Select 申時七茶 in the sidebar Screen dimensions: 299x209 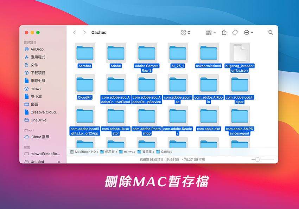(35, 81)
